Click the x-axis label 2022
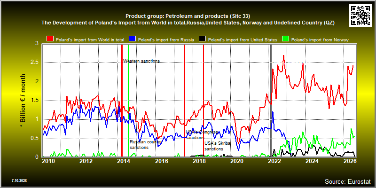The width and height of the screenshot is (376, 188). (x=274, y=161)
